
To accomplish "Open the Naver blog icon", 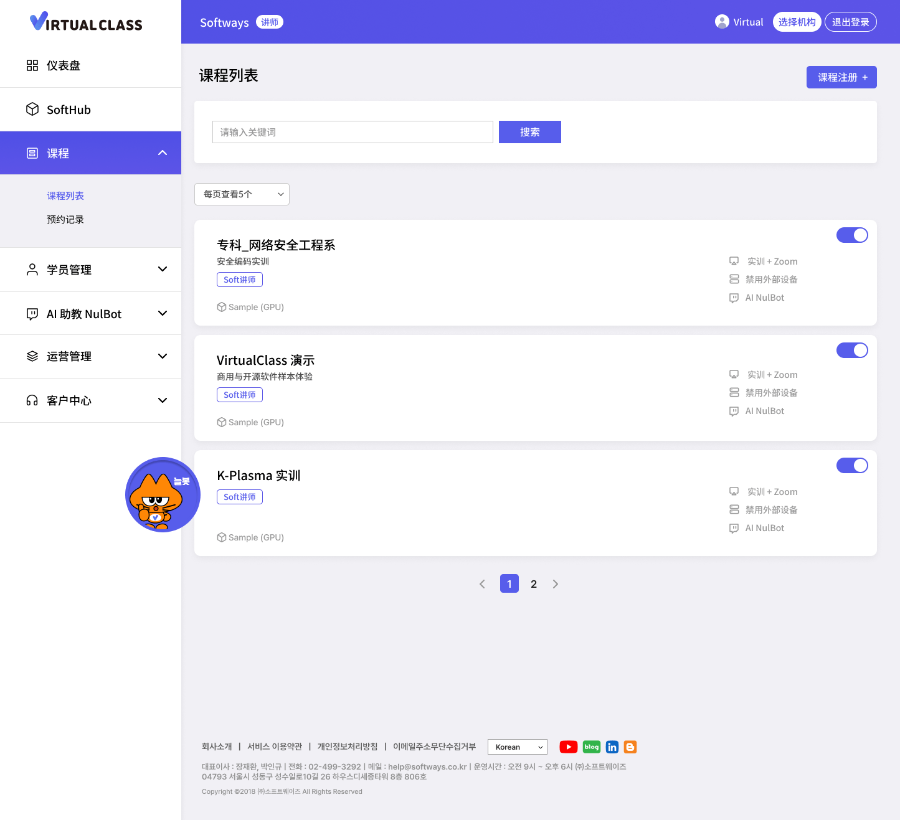I will (x=592, y=747).
